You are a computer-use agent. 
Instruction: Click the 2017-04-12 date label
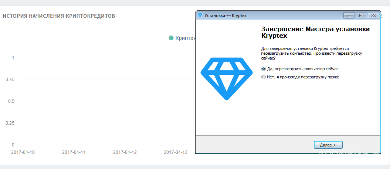click(125, 152)
